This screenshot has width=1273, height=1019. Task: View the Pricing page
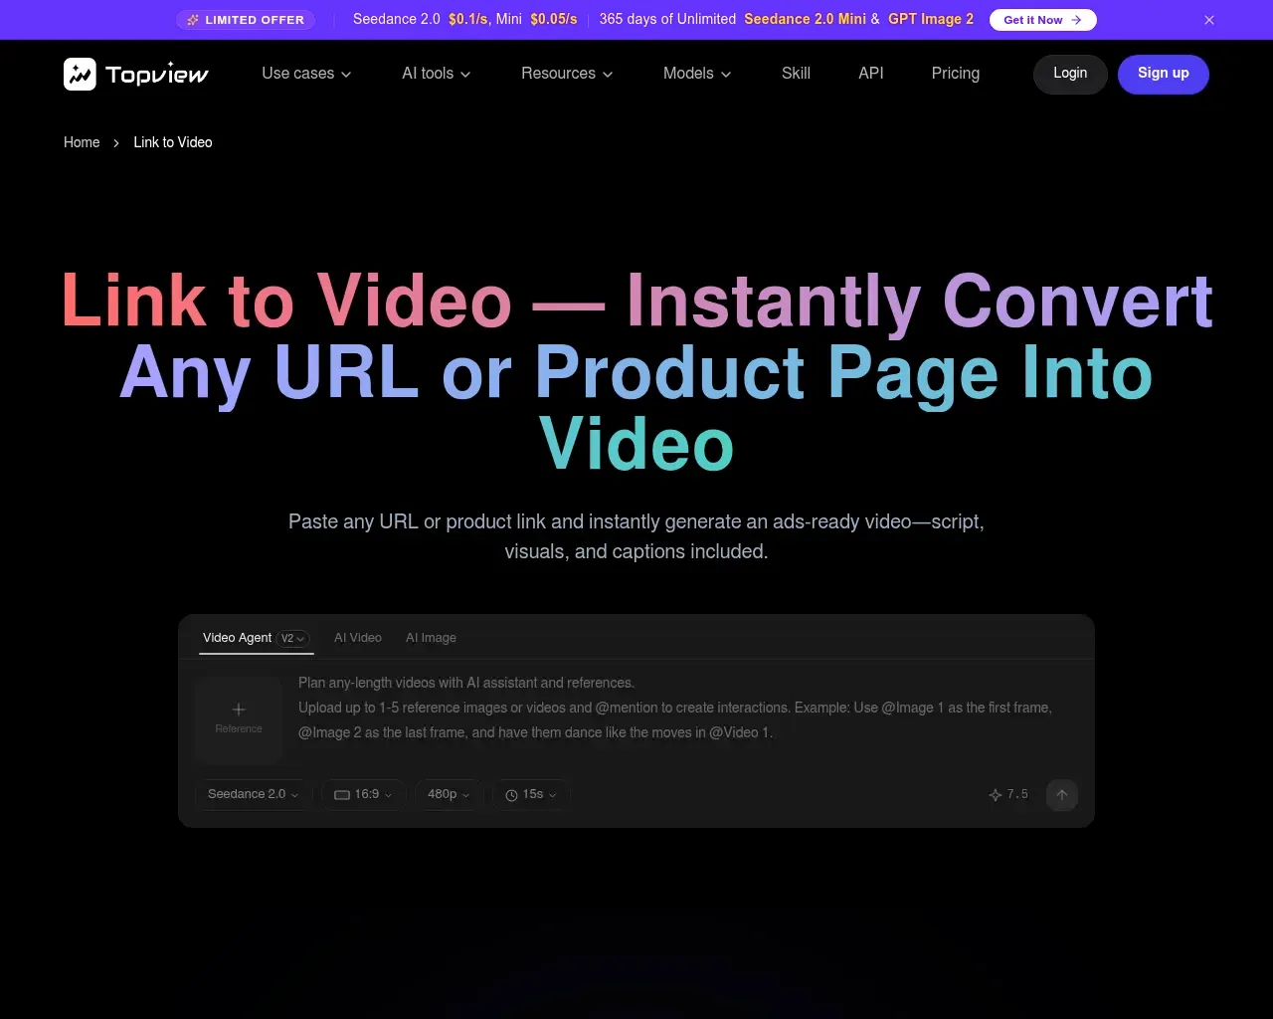coord(956,74)
